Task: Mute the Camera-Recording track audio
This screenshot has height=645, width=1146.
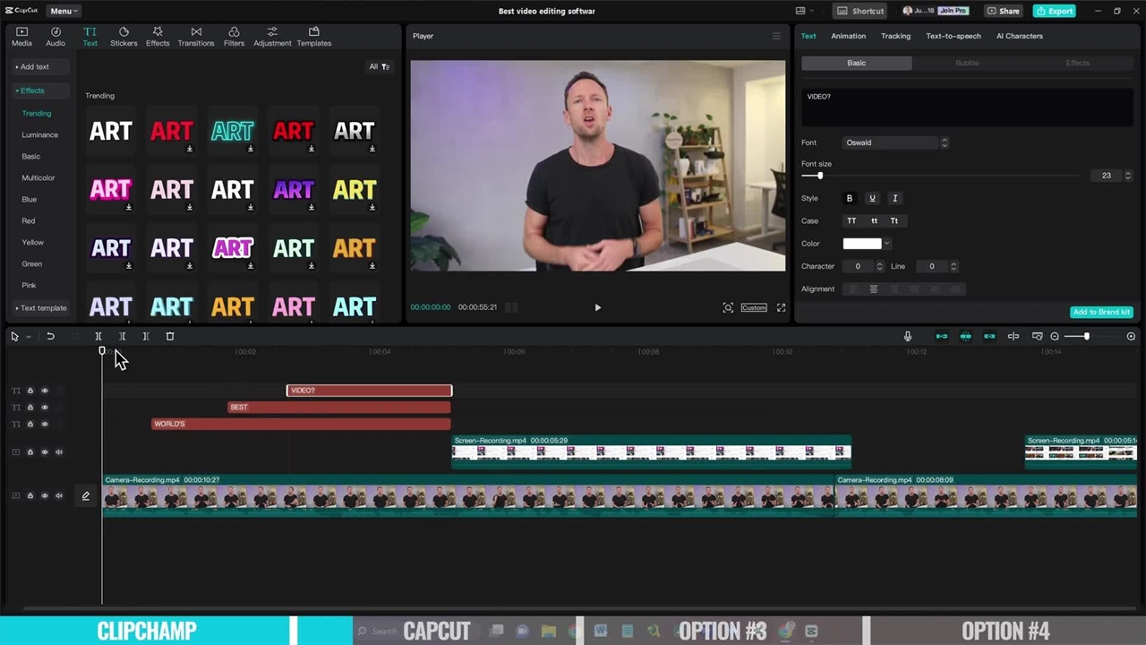Action: pyautogui.click(x=59, y=495)
